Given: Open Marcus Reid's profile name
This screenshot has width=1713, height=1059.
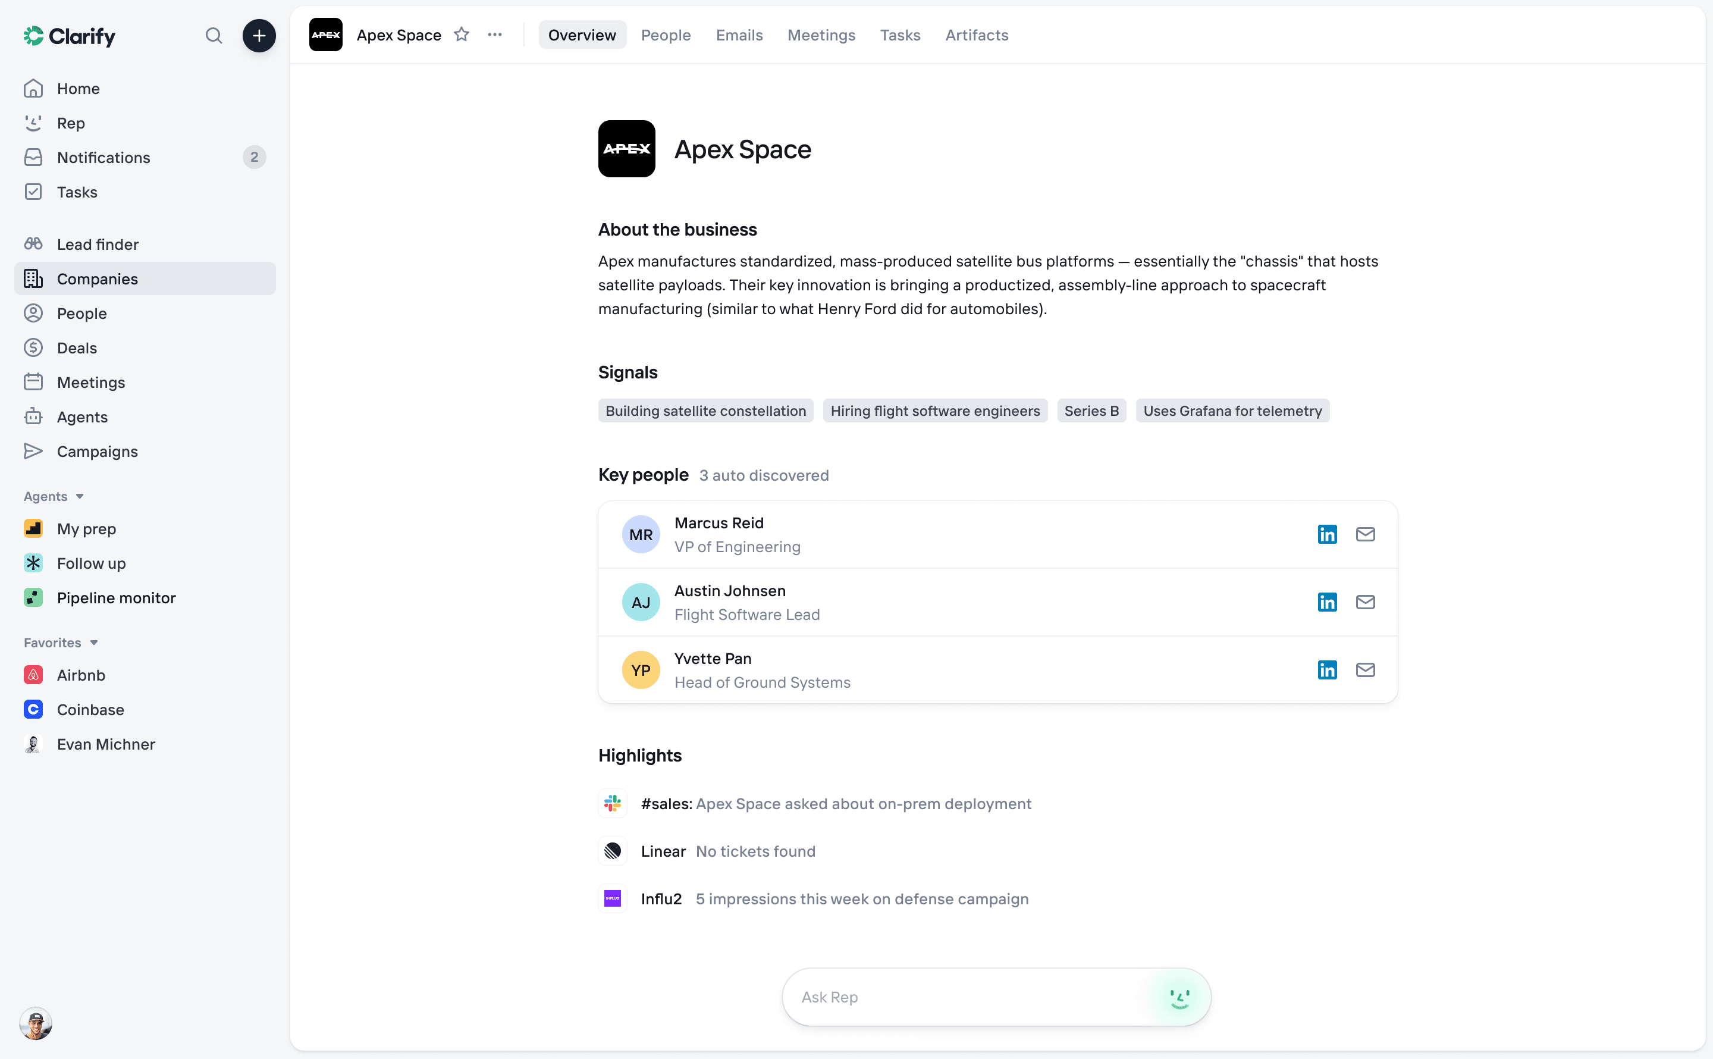Looking at the screenshot, I should tap(719, 522).
